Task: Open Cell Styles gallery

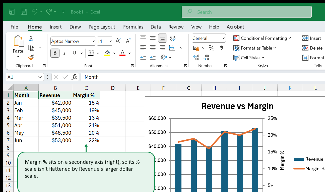Action: [249, 58]
